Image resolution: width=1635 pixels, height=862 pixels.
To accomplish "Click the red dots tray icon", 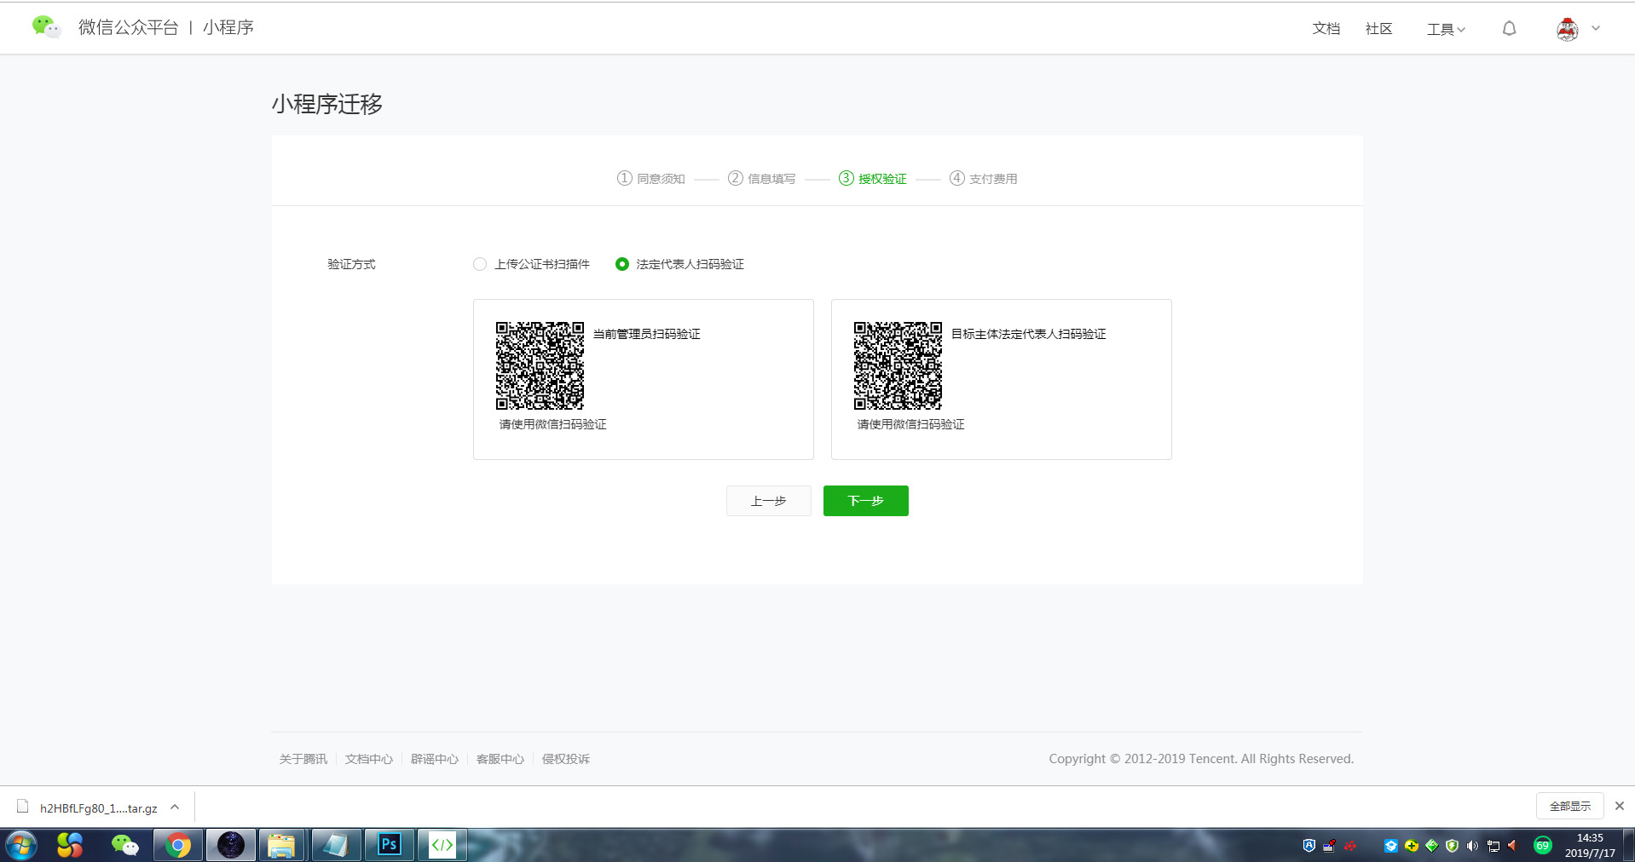I will click(x=1350, y=845).
